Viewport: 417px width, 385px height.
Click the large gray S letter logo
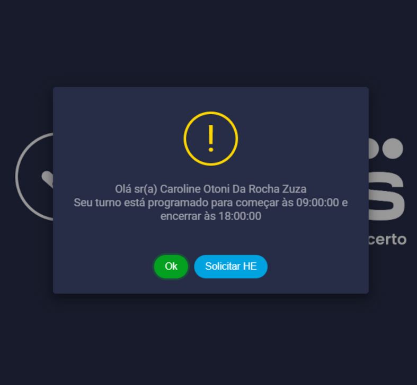pos(386,196)
